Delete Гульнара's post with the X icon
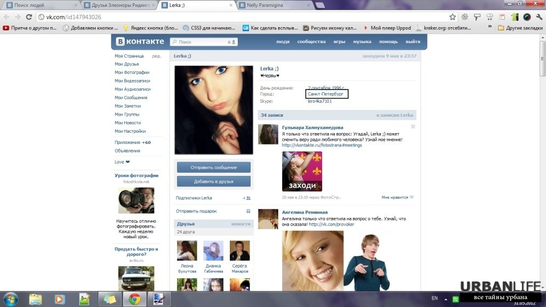 (413, 127)
